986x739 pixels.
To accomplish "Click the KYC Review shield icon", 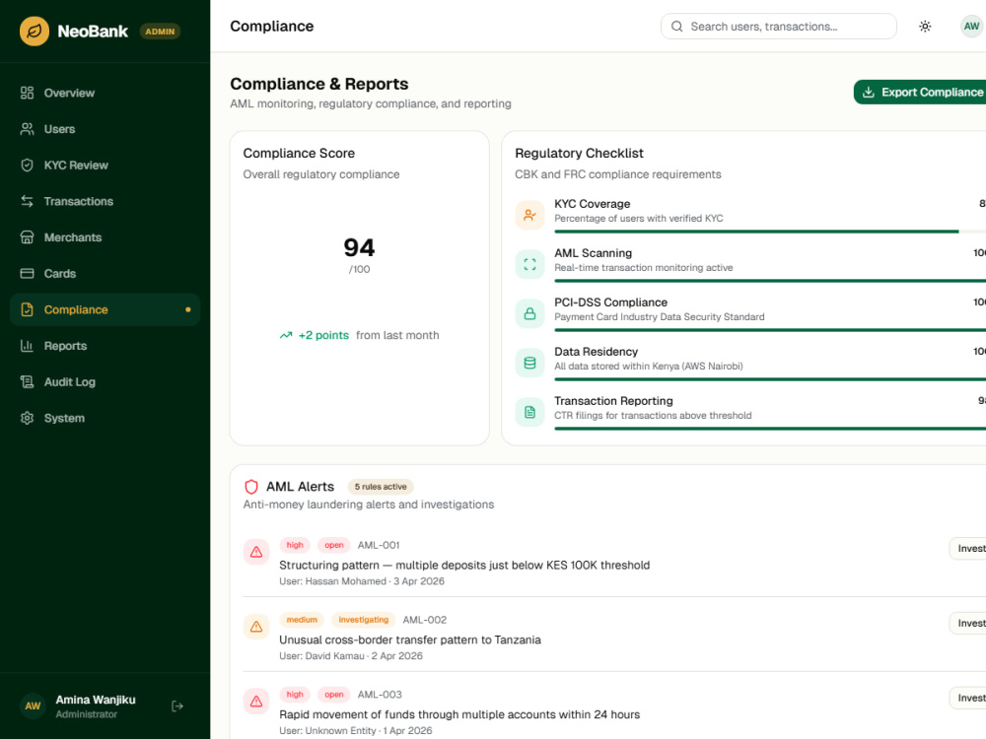I will pos(27,166).
